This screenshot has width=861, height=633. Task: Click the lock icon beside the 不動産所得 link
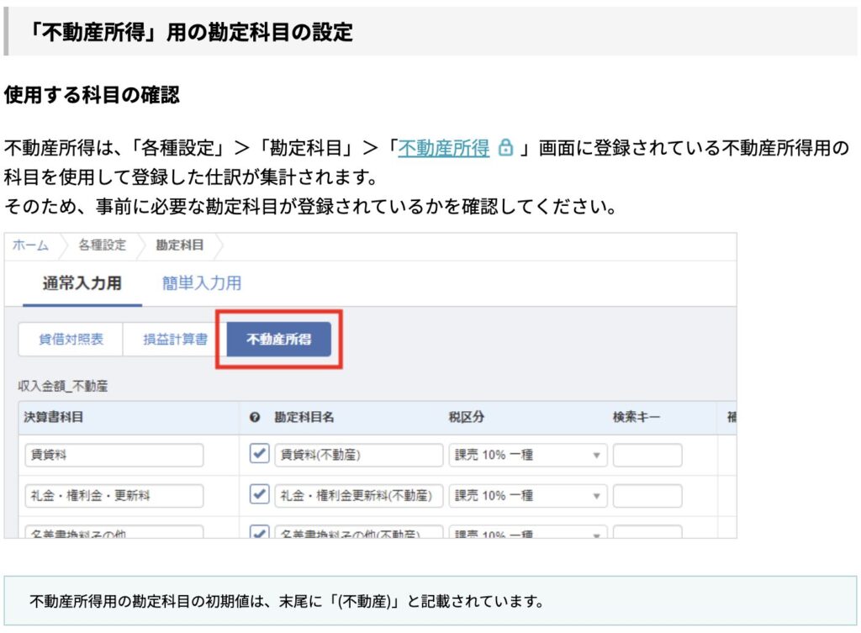[x=505, y=149]
